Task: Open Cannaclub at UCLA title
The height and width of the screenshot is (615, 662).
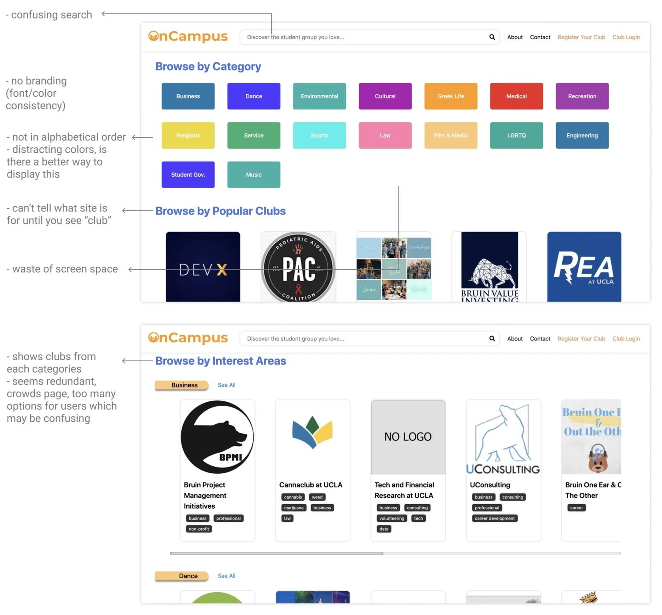Action: (311, 485)
